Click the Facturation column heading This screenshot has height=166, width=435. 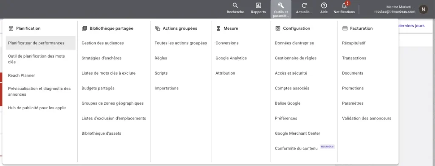(x=361, y=28)
